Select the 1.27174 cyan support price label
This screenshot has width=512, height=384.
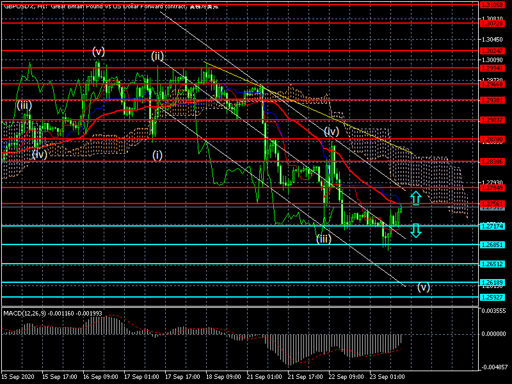pyautogui.click(x=492, y=226)
